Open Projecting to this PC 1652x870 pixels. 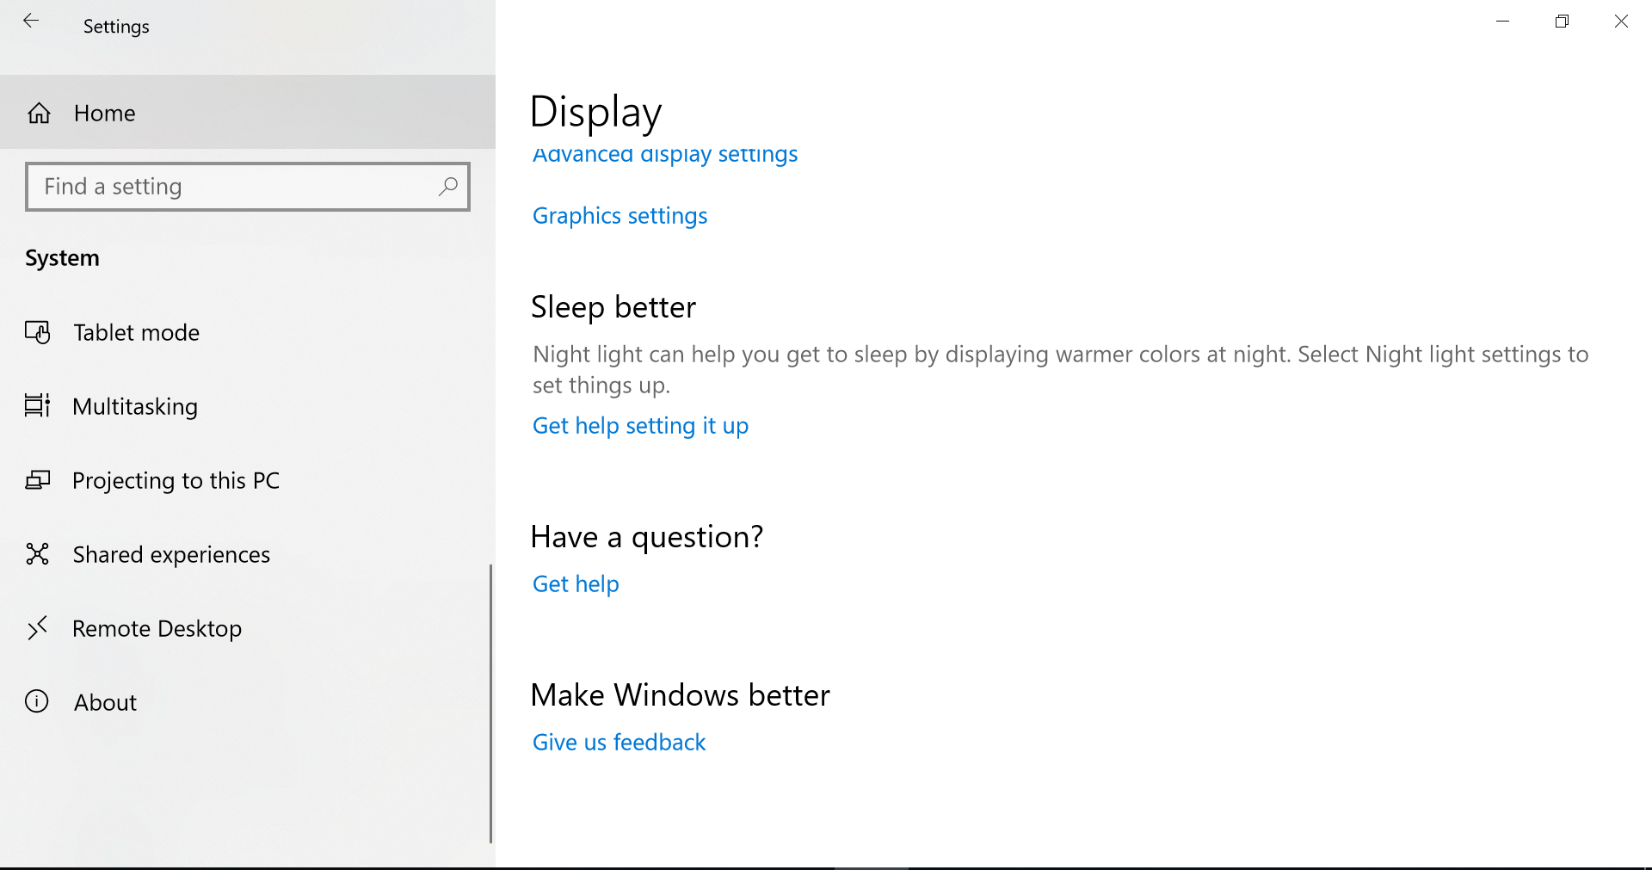tap(248, 480)
